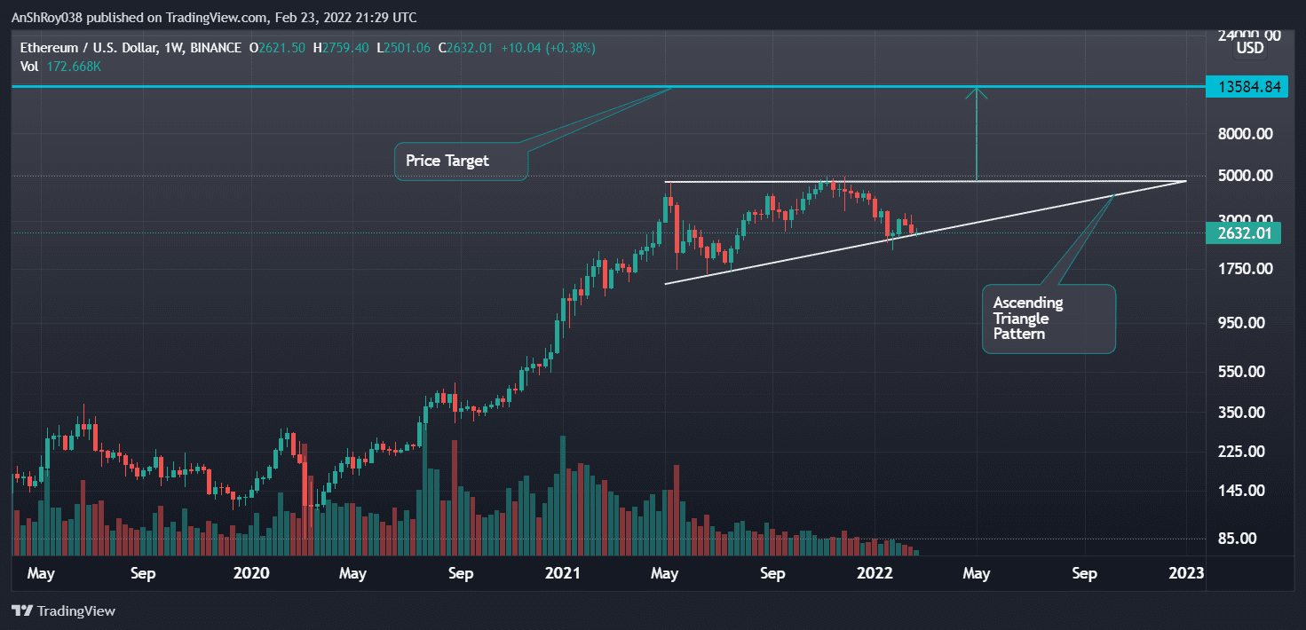Select the 2021 label on the time axis
1306x630 pixels.
[x=561, y=573]
